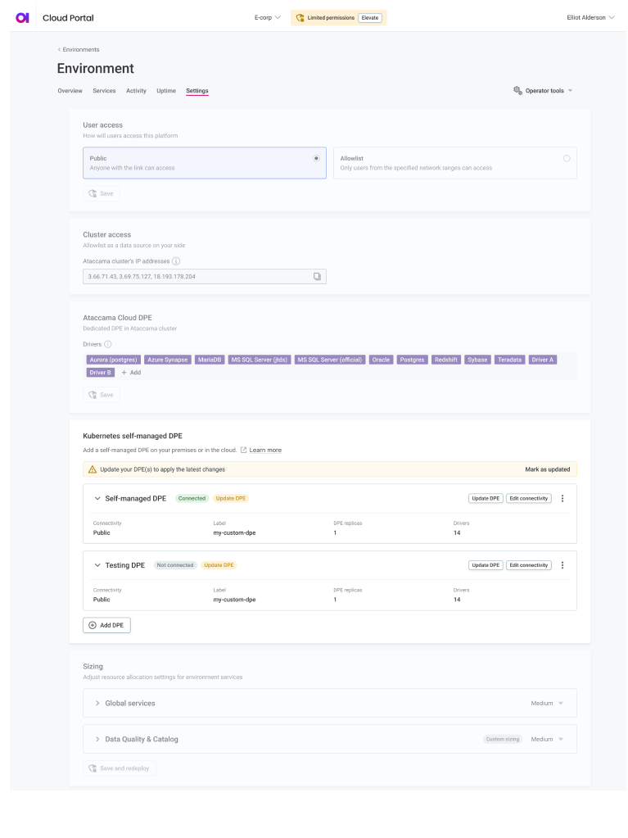Open the kebab menu on Testing DPE
The height and width of the screenshot is (838, 628).
tap(562, 564)
